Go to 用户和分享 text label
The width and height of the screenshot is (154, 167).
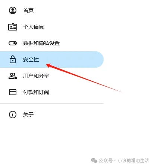coord(36,76)
